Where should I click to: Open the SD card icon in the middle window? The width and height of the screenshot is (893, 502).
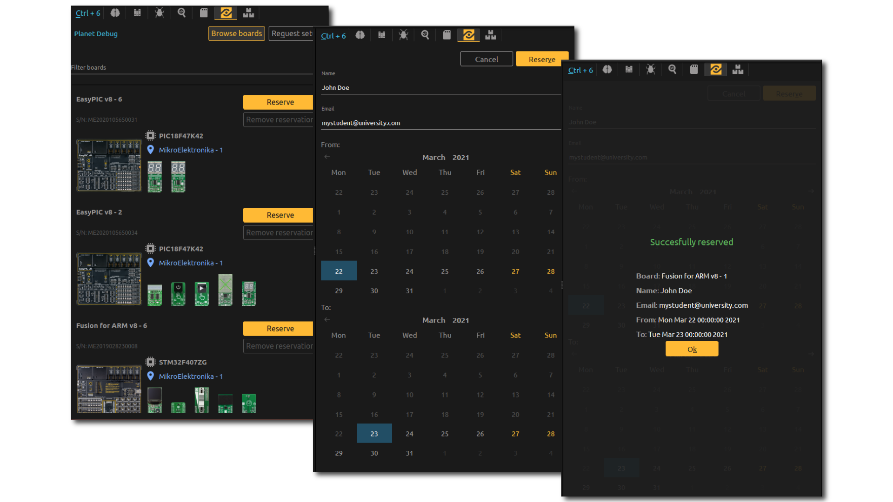pyautogui.click(x=447, y=35)
